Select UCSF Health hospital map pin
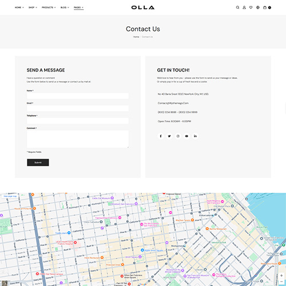This screenshot has width=286, height=286. tap(75, 243)
